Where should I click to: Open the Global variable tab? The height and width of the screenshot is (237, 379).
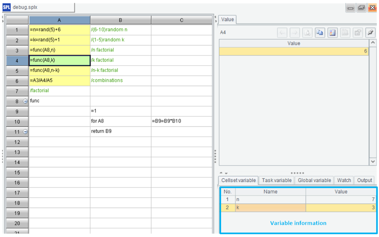click(x=314, y=180)
